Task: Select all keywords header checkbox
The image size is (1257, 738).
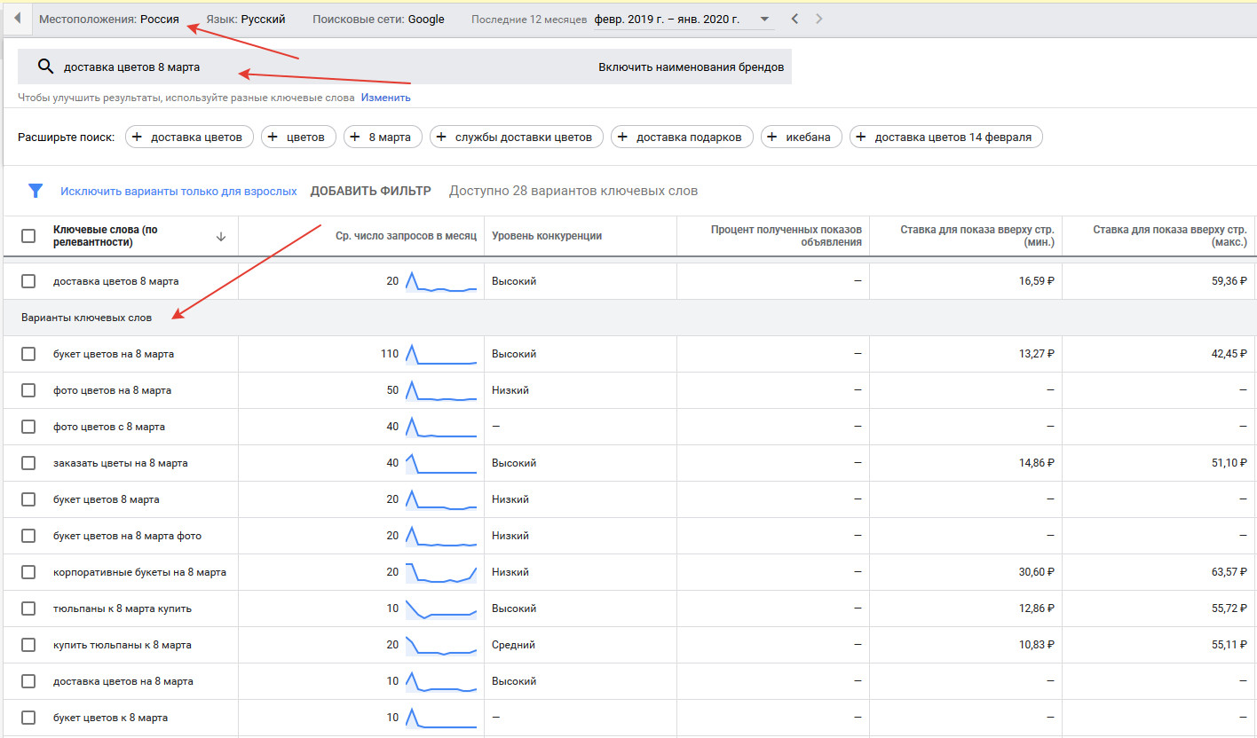Action: (28, 236)
